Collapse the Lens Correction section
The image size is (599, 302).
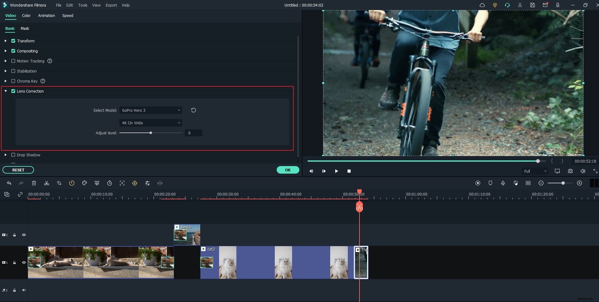click(5, 91)
